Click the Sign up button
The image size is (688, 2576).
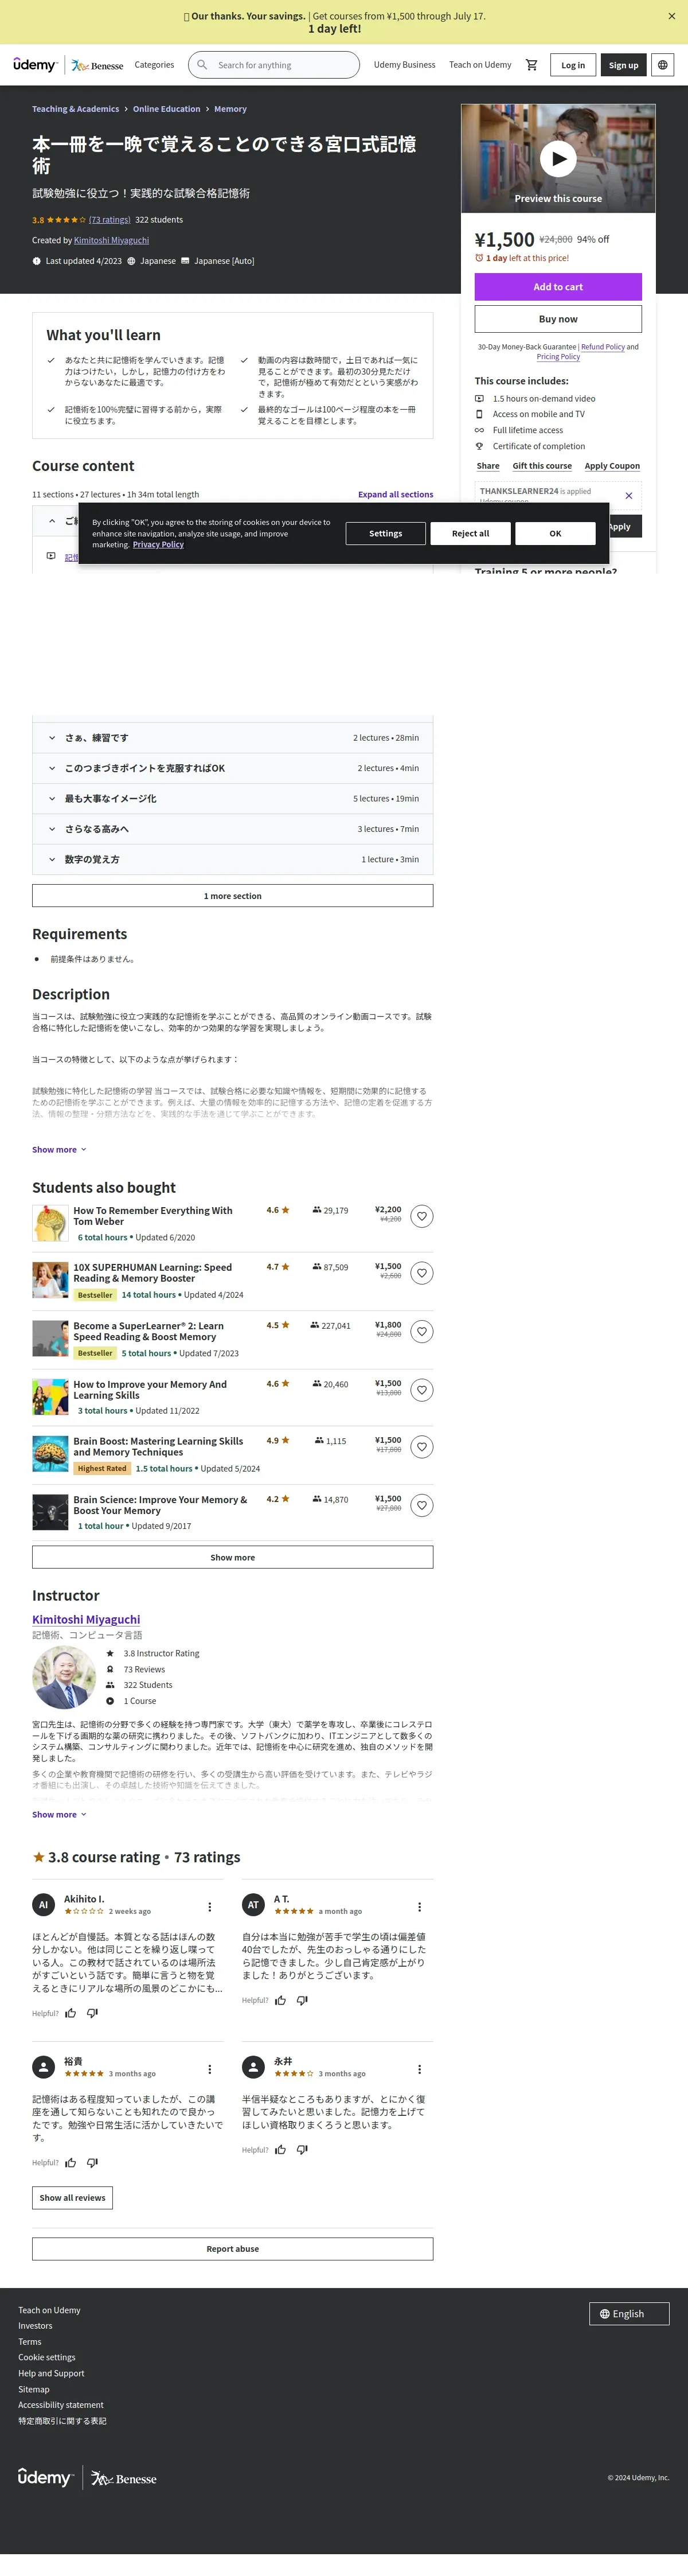coord(623,65)
